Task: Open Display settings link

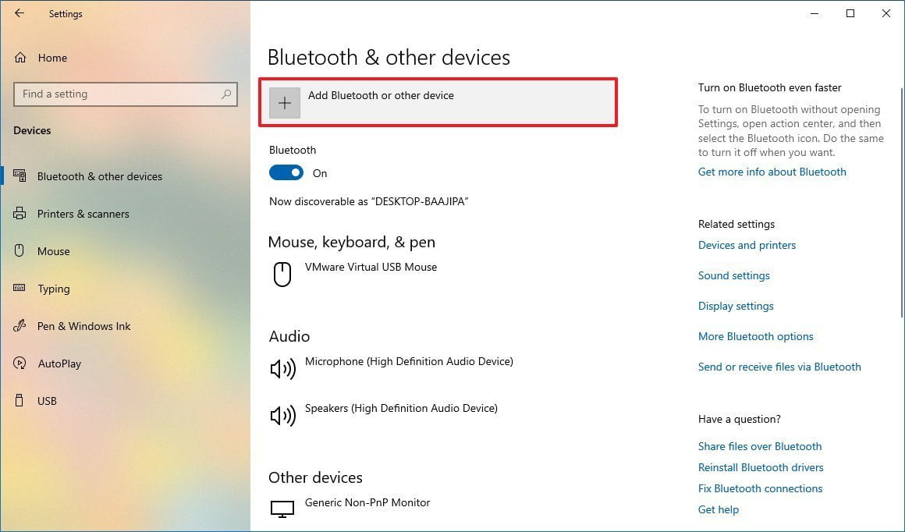Action: click(735, 306)
